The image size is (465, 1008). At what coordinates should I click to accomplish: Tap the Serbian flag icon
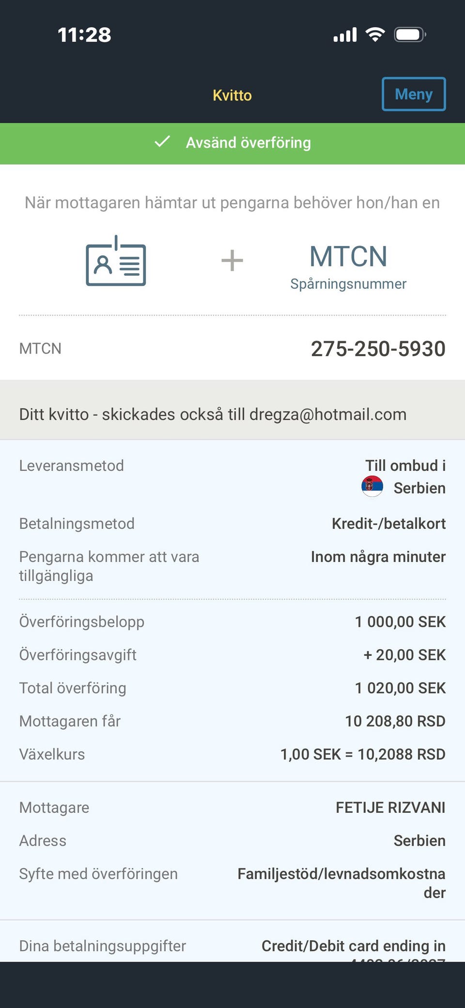372,486
